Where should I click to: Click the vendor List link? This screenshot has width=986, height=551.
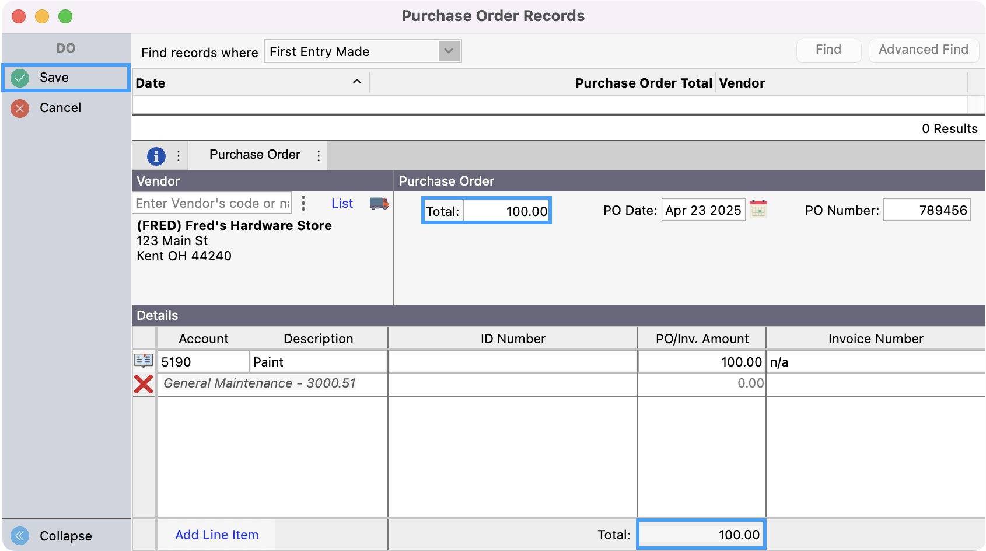[342, 203]
